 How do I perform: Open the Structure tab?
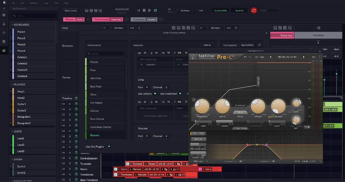point(67,46)
